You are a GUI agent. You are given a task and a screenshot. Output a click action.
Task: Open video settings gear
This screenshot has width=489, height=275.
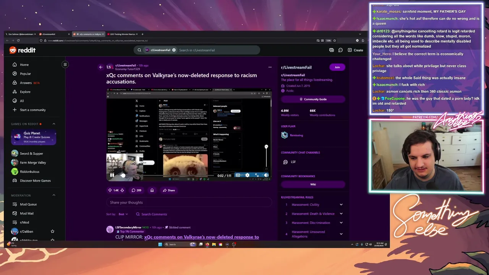tap(247, 175)
